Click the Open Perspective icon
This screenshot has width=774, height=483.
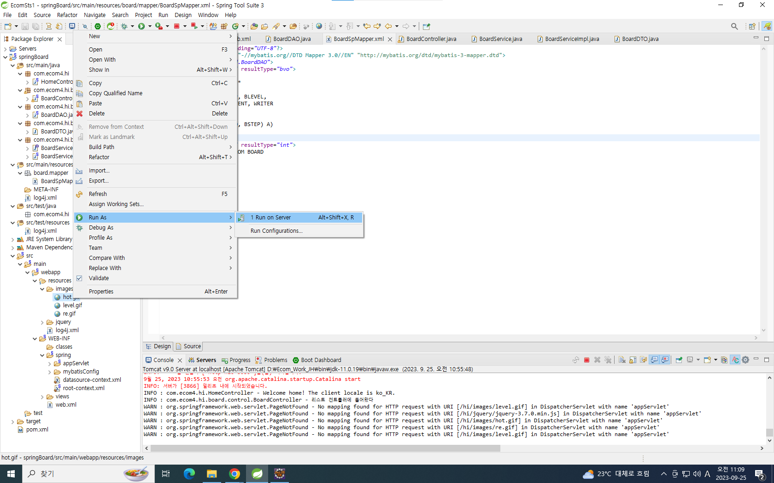(752, 26)
